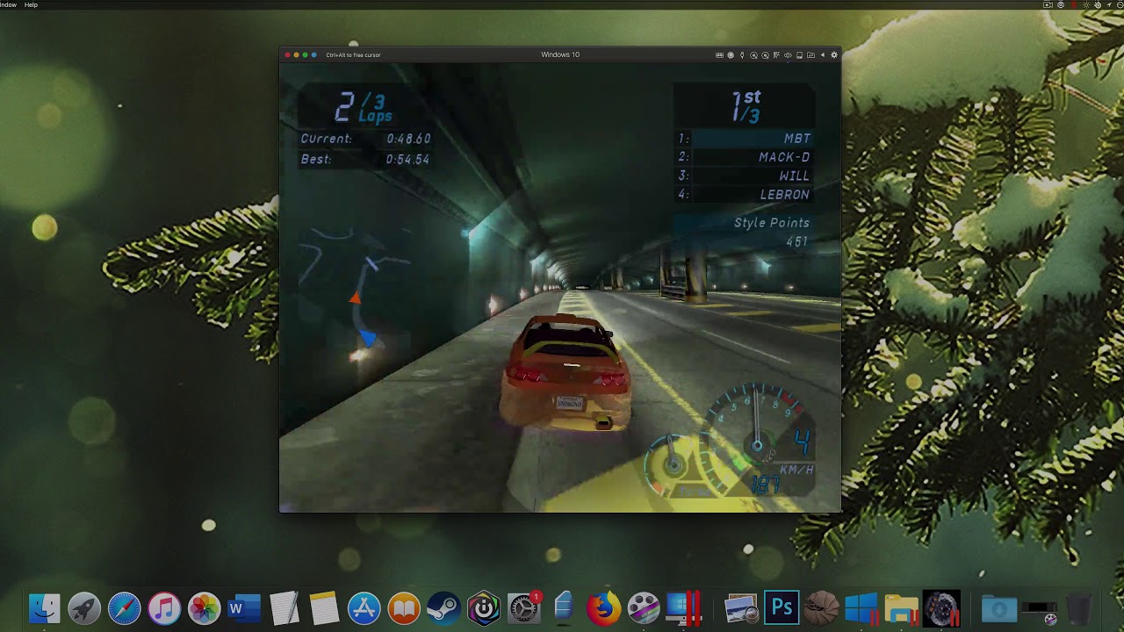
Task: Click racer name MBT in standings
Action: (x=797, y=139)
